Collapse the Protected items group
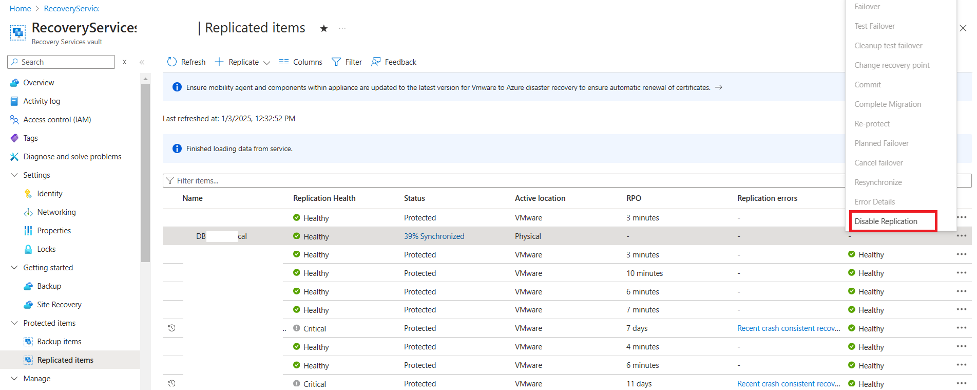Screen dimensions: 977x390 point(14,323)
